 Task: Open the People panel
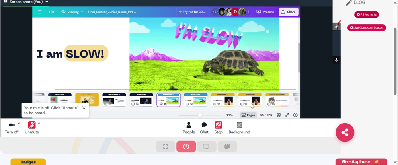pos(189,128)
